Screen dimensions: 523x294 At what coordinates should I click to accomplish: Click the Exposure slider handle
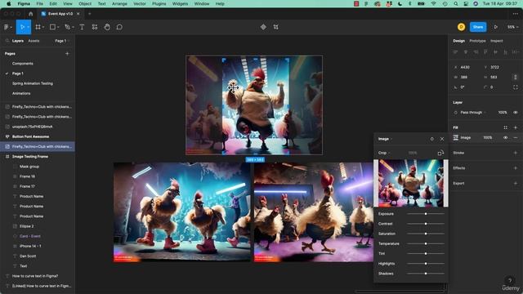pyautogui.click(x=426, y=214)
